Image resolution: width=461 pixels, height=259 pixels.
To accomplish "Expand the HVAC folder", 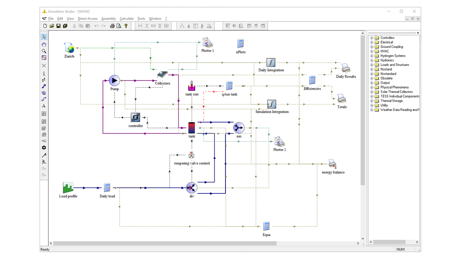I will (372, 51).
